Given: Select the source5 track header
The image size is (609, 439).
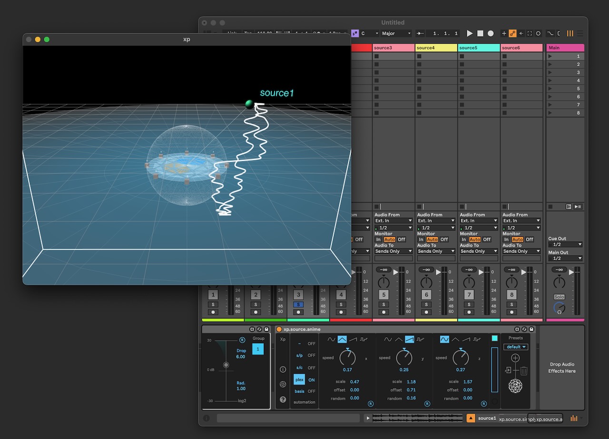Looking at the screenshot, I should coord(479,48).
